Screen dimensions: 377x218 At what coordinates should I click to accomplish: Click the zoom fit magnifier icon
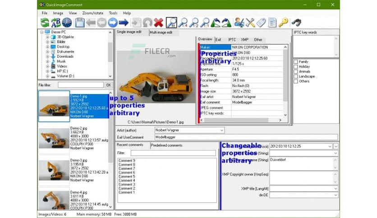click(171, 23)
